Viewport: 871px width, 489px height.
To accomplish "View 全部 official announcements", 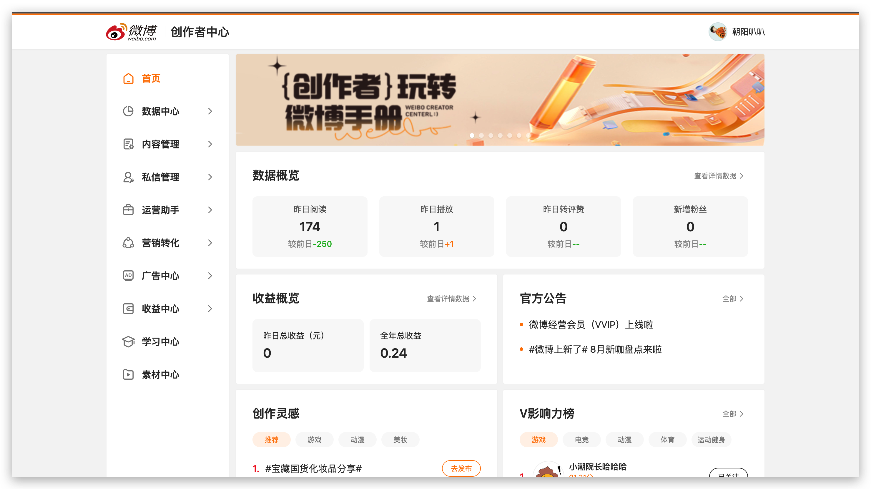I will pyautogui.click(x=733, y=299).
